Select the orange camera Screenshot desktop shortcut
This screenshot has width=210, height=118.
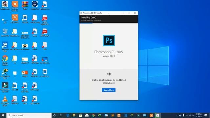tap(15, 19)
